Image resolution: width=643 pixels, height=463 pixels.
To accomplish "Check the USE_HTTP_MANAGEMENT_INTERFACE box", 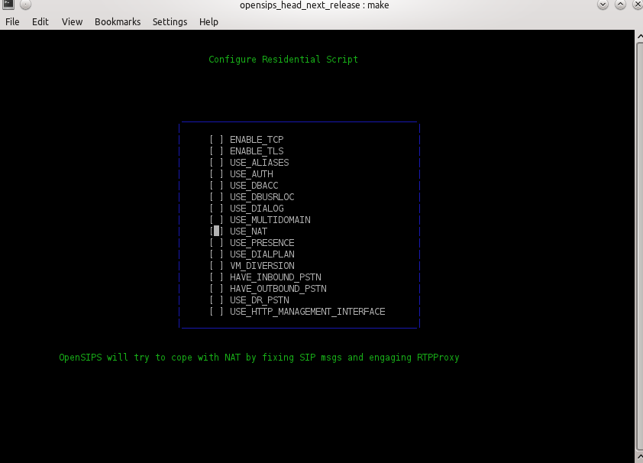I will (216, 312).
